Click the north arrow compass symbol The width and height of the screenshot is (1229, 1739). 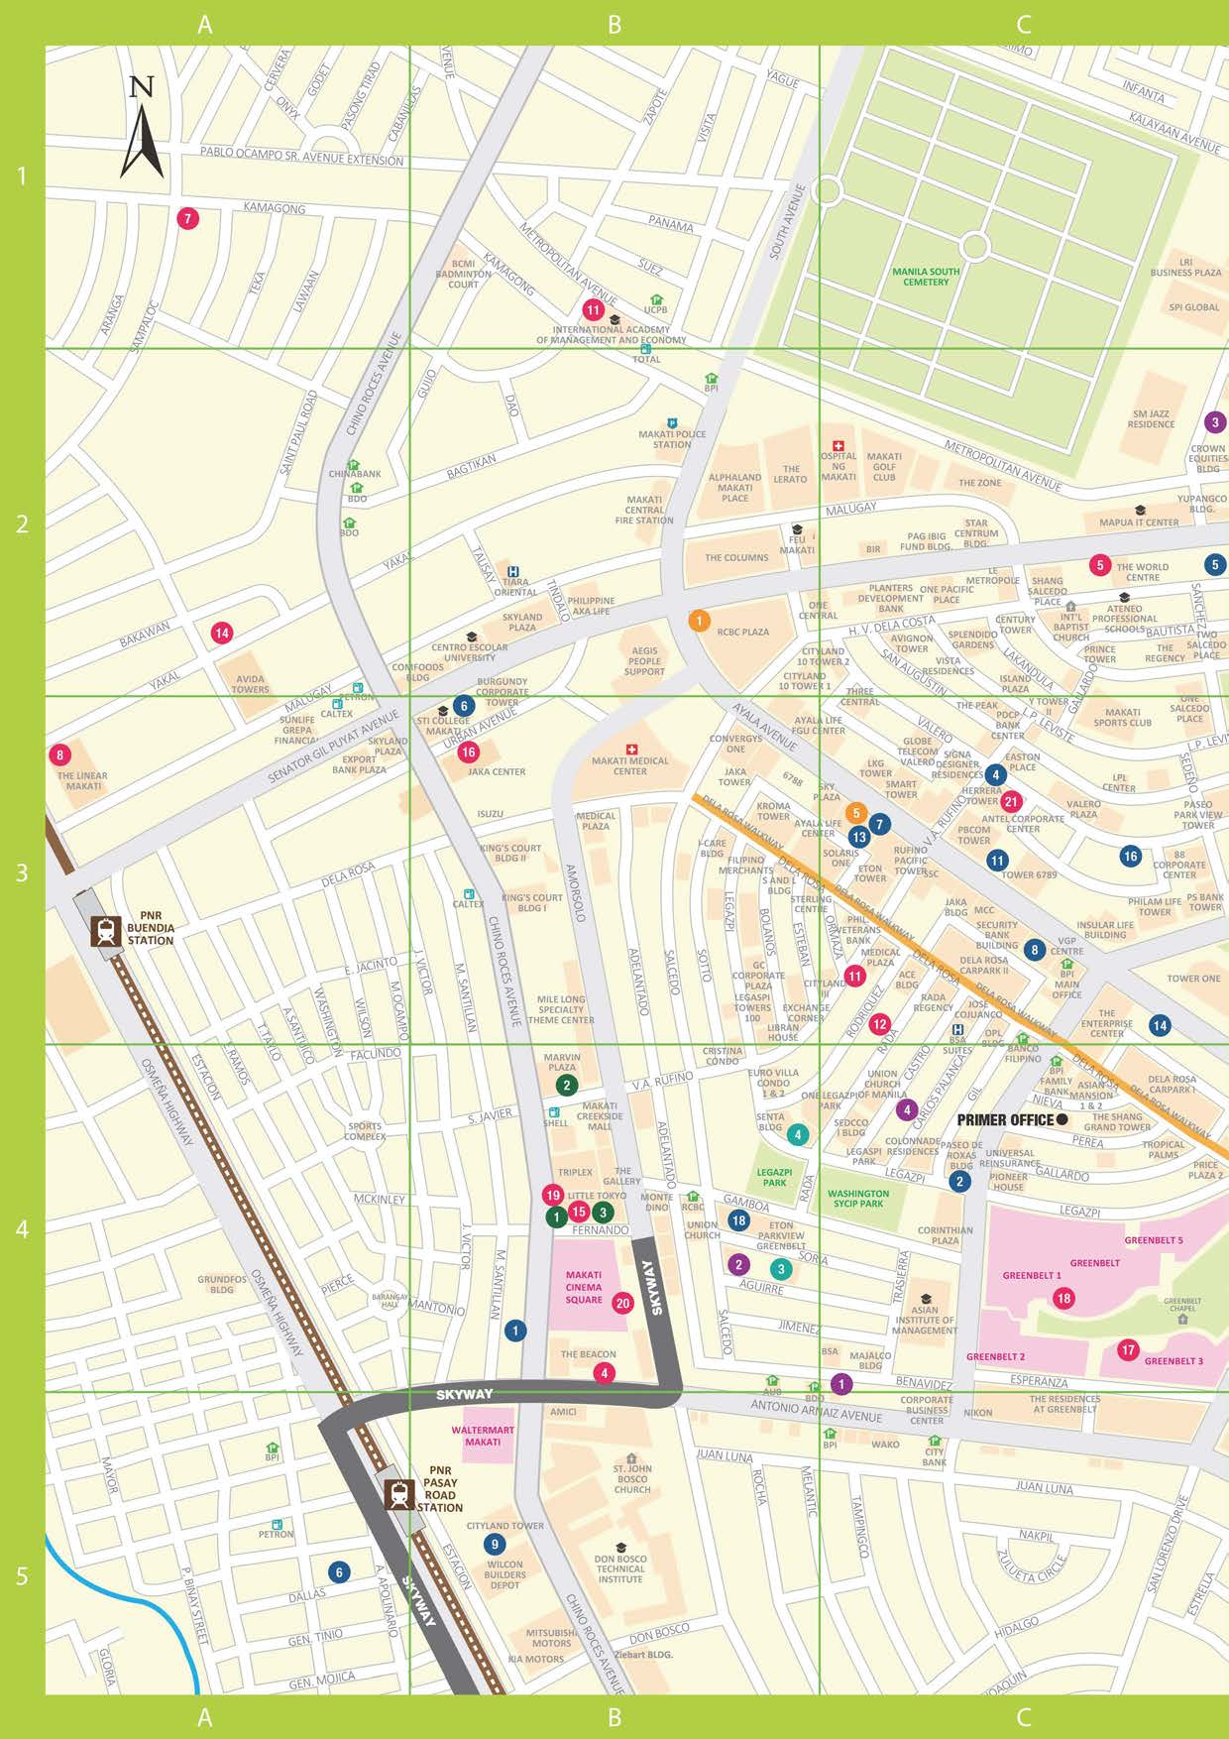(142, 133)
